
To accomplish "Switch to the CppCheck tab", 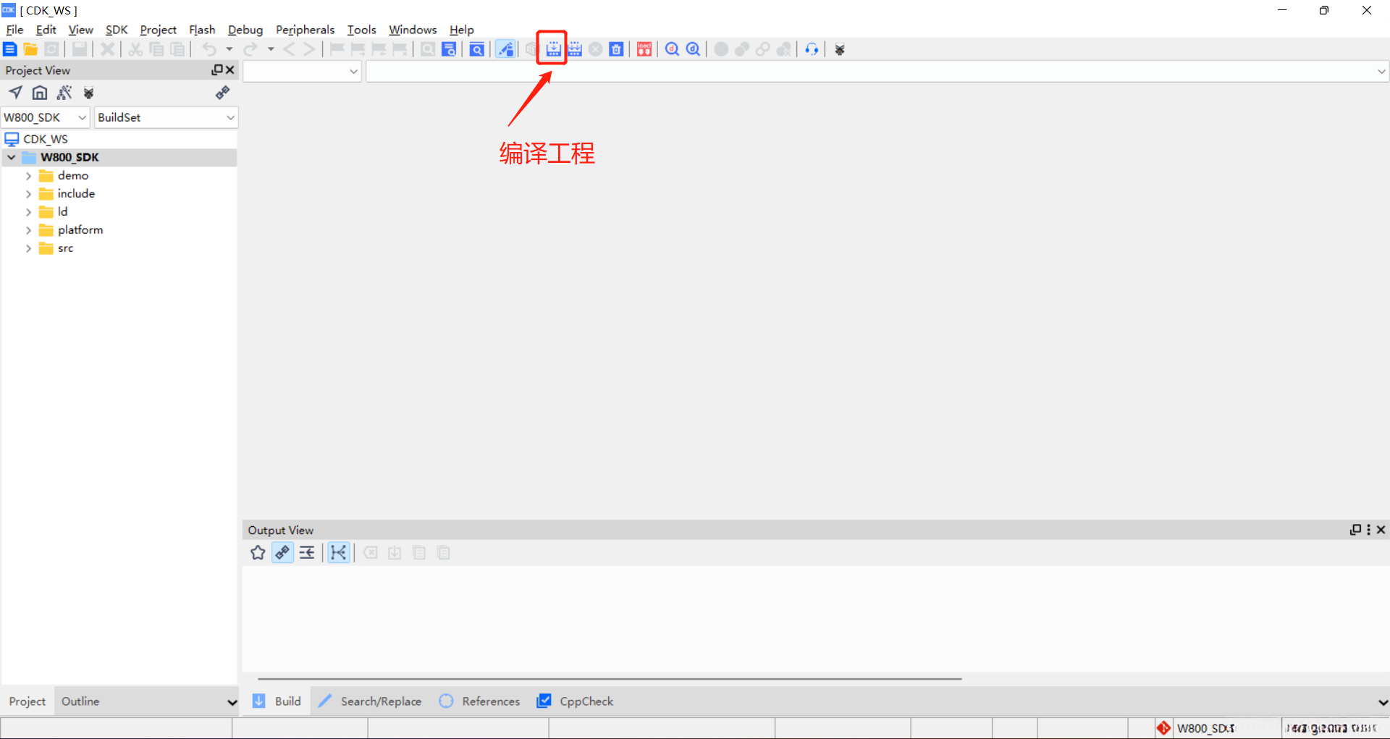I will 575,701.
